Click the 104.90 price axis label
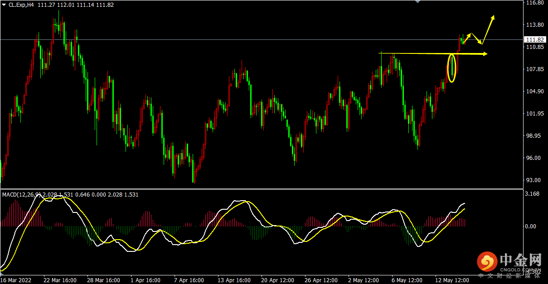548x284 pixels. 533,91
